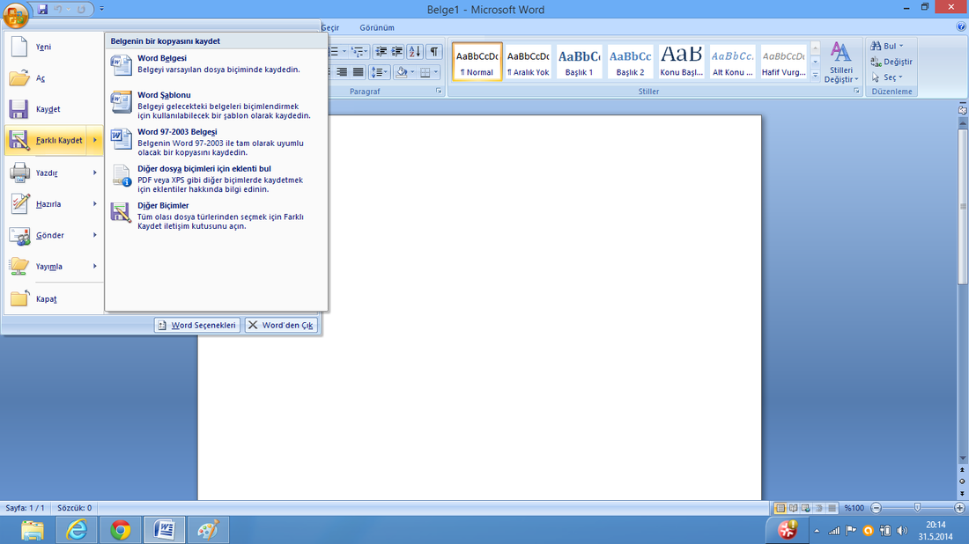The image size is (969, 544).
Task: Save as Word Belgesi format
Action: [216, 64]
